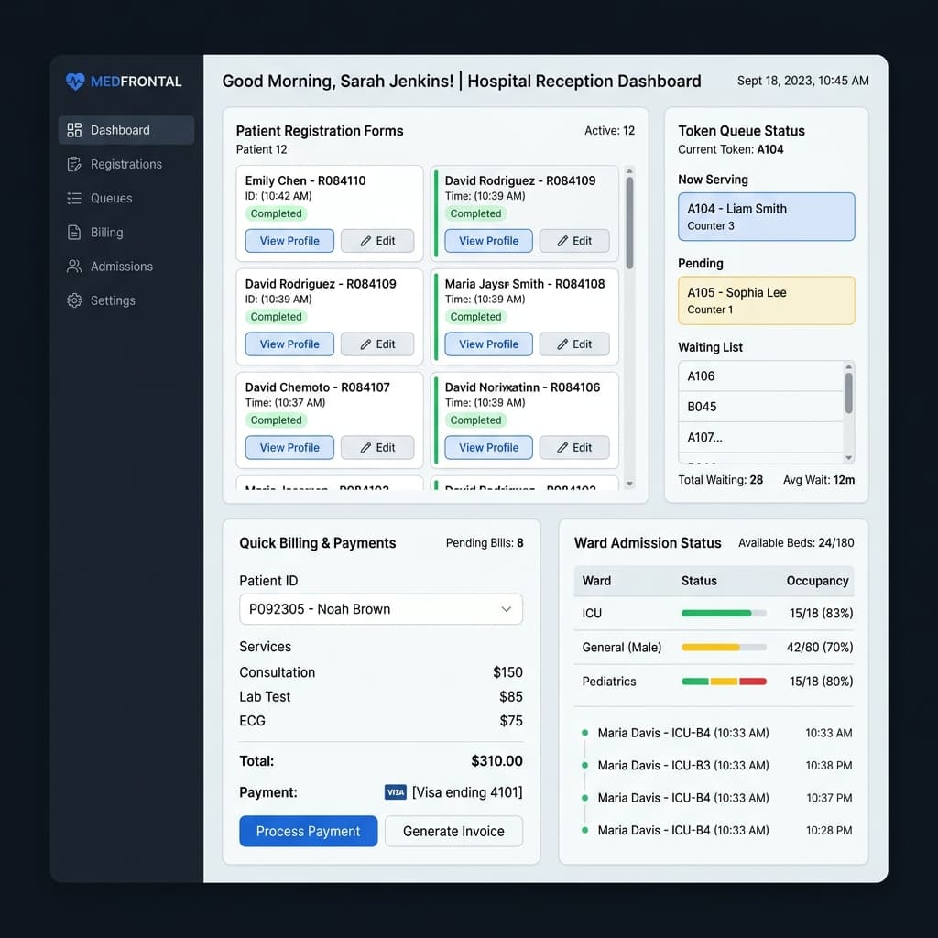Click the Queues list icon
Image resolution: width=938 pixels, height=938 pixels.
click(x=74, y=198)
